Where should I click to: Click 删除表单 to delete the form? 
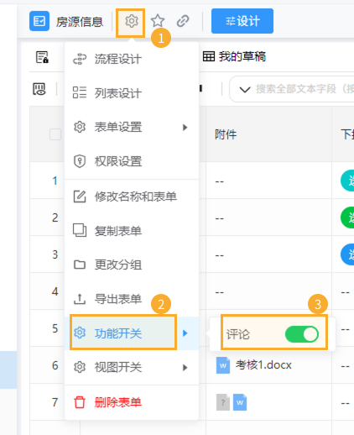click(x=132, y=402)
